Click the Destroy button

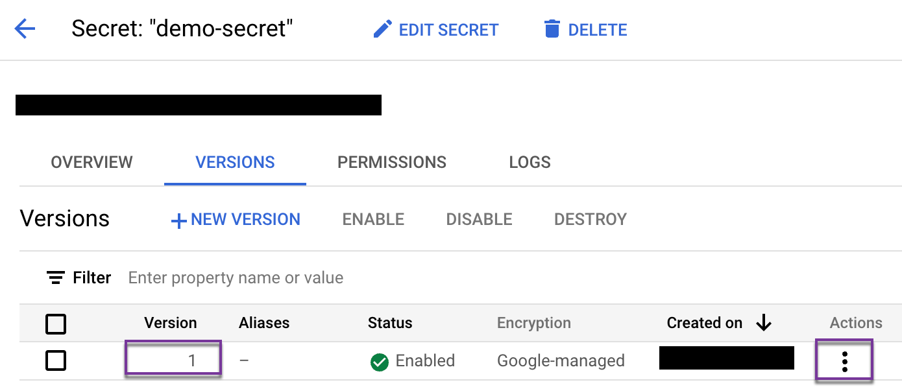(590, 219)
